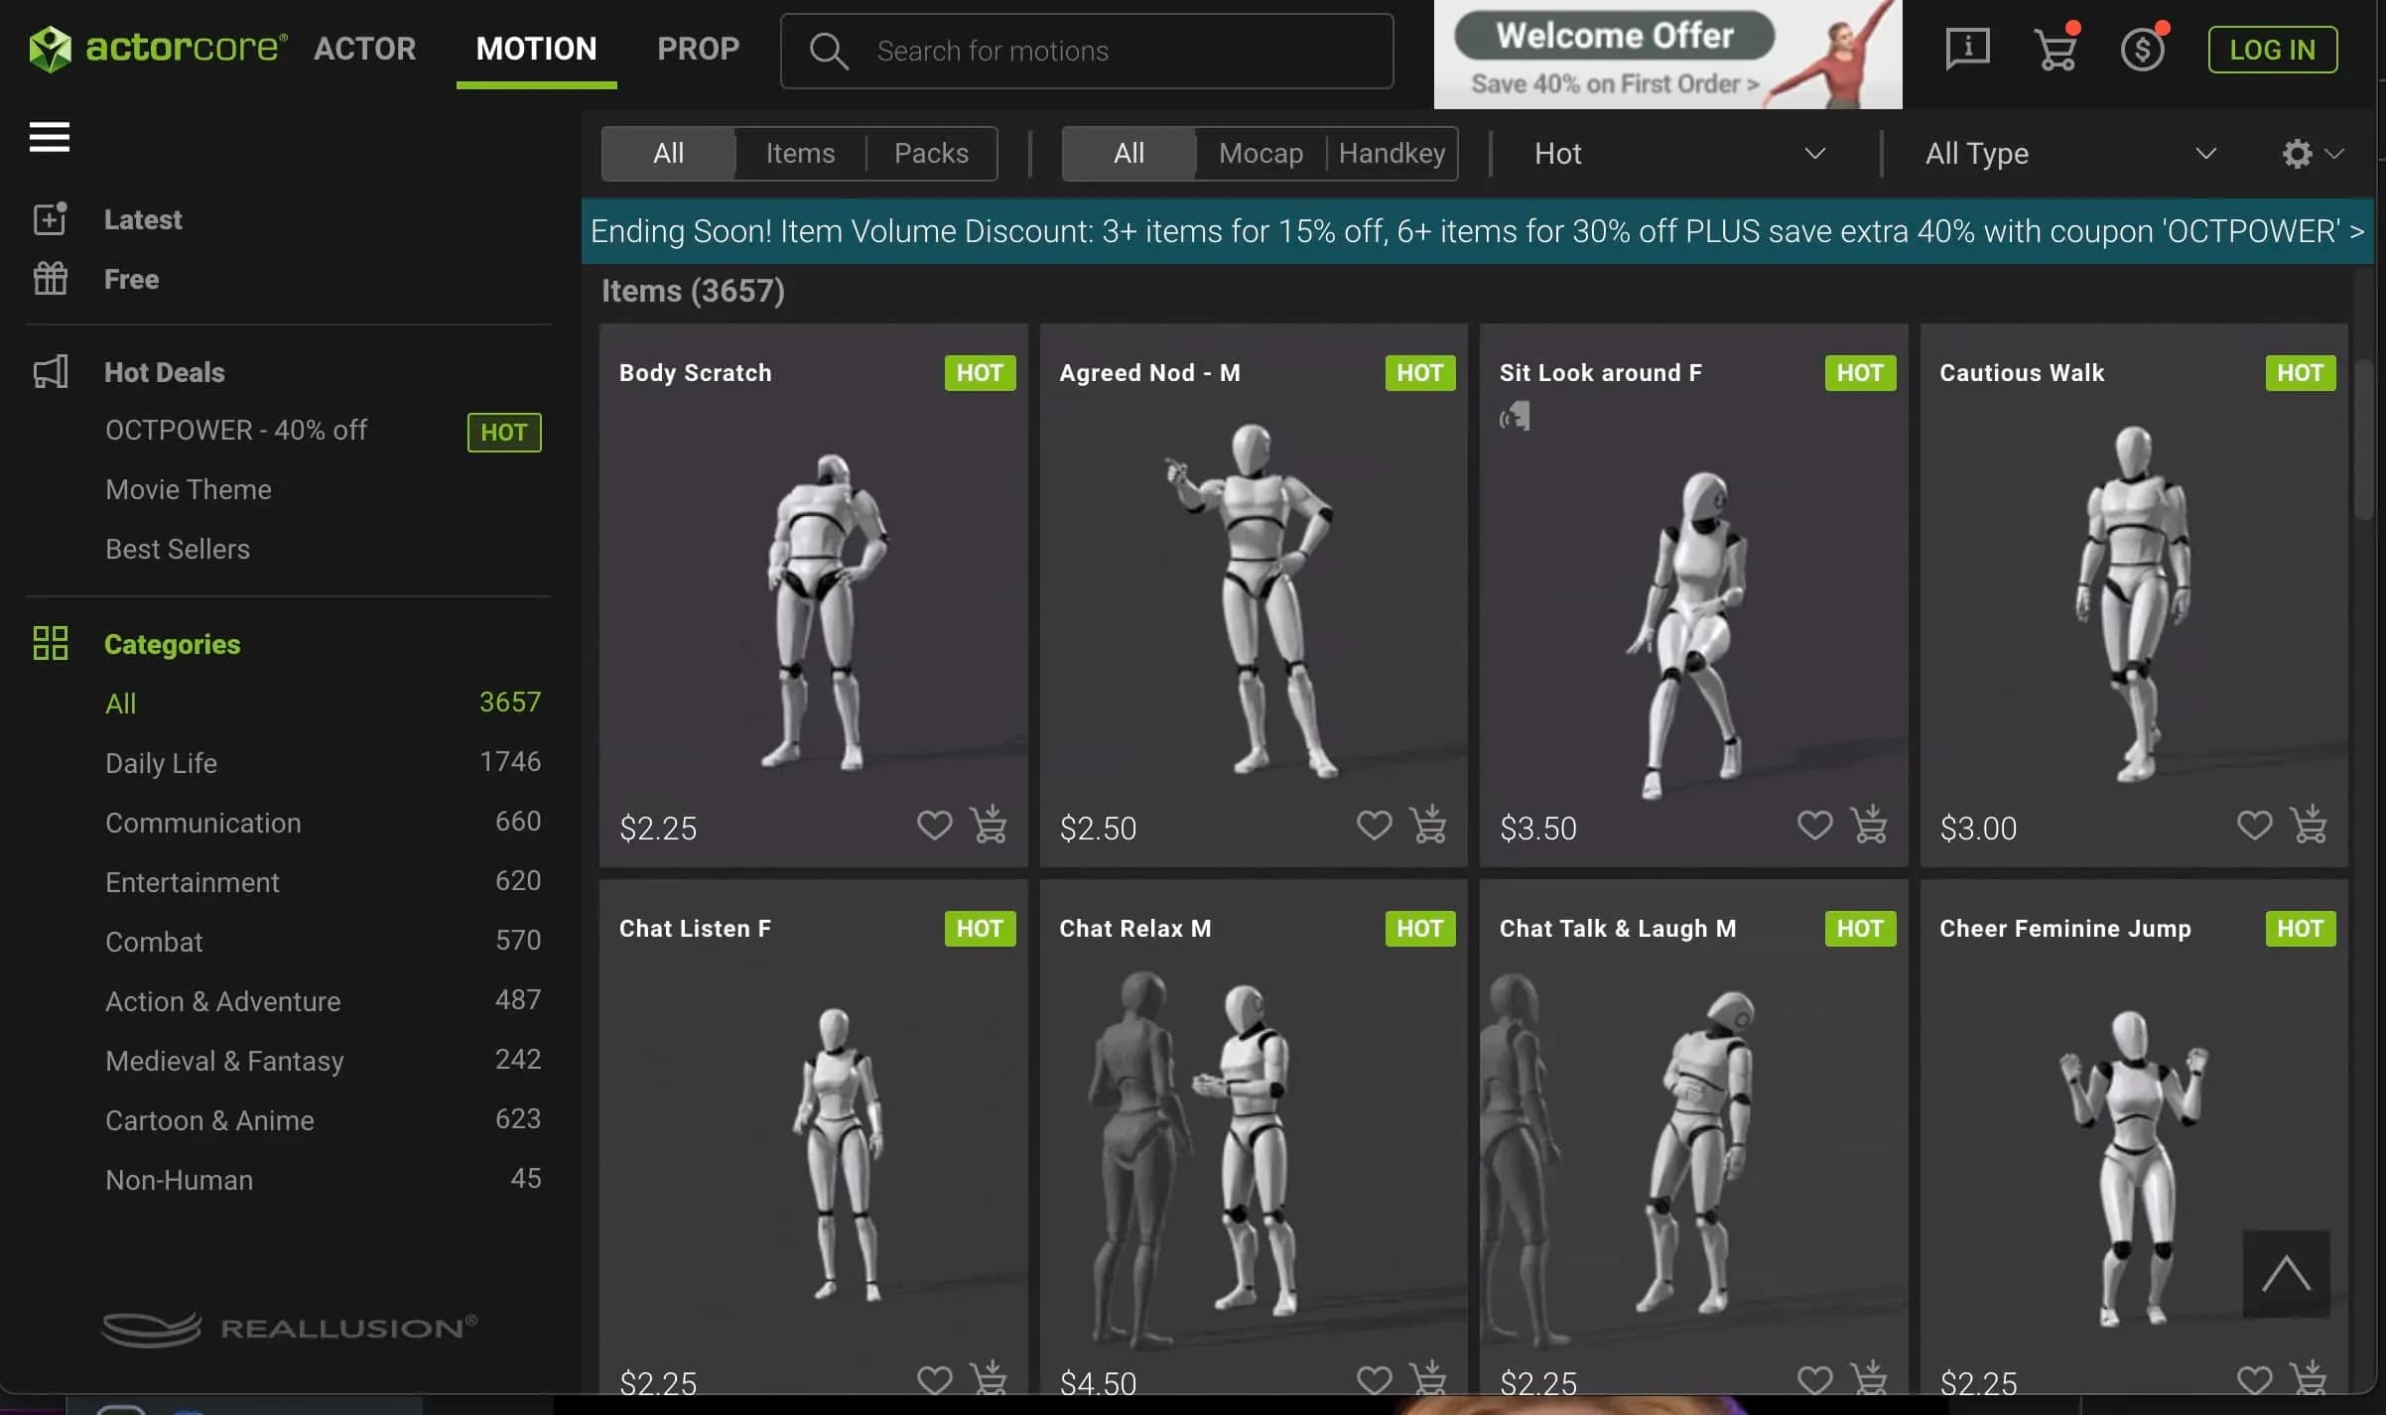The width and height of the screenshot is (2386, 1415).
Task: Favorite the Cautious Walk motion
Action: coord(2254,825)
